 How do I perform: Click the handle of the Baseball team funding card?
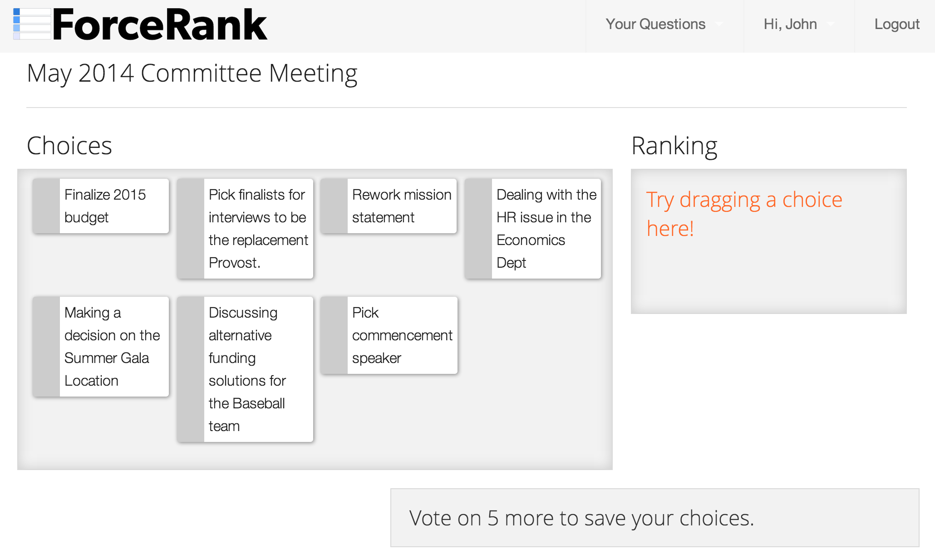[x=191, y=369]
